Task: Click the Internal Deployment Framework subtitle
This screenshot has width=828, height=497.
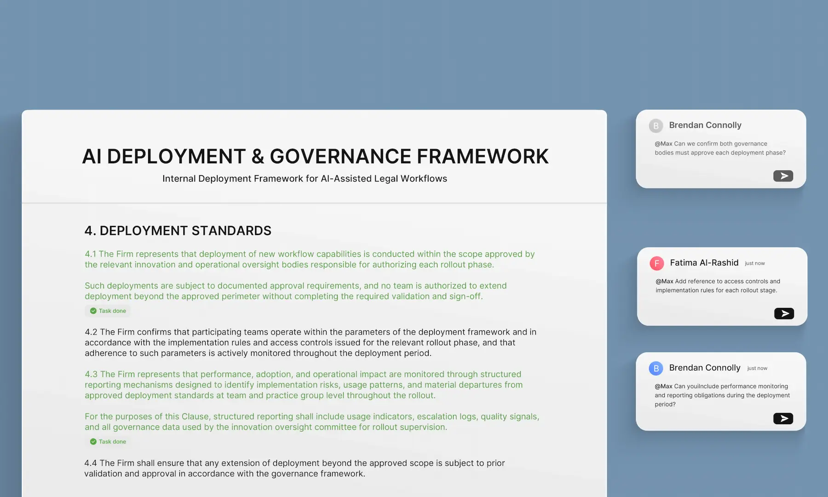Action: pos(305,179)
